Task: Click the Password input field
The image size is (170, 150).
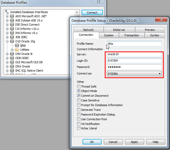Action: coord(134,67)
